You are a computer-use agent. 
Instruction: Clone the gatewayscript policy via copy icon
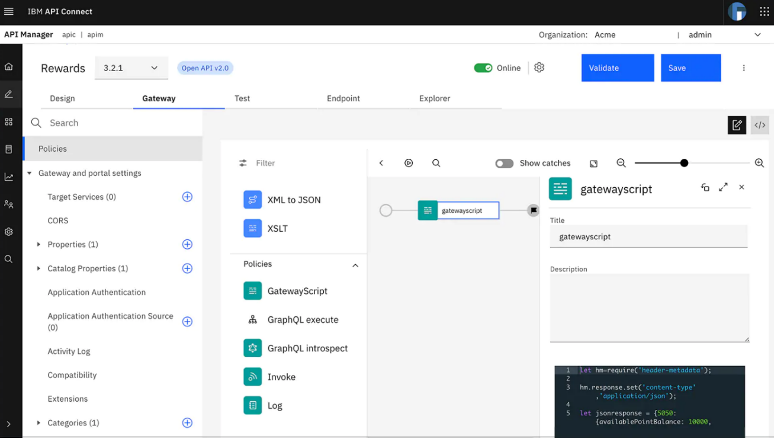coord(705,187)
